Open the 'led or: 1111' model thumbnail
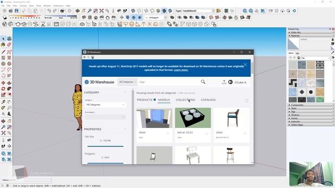 [193, 118]
